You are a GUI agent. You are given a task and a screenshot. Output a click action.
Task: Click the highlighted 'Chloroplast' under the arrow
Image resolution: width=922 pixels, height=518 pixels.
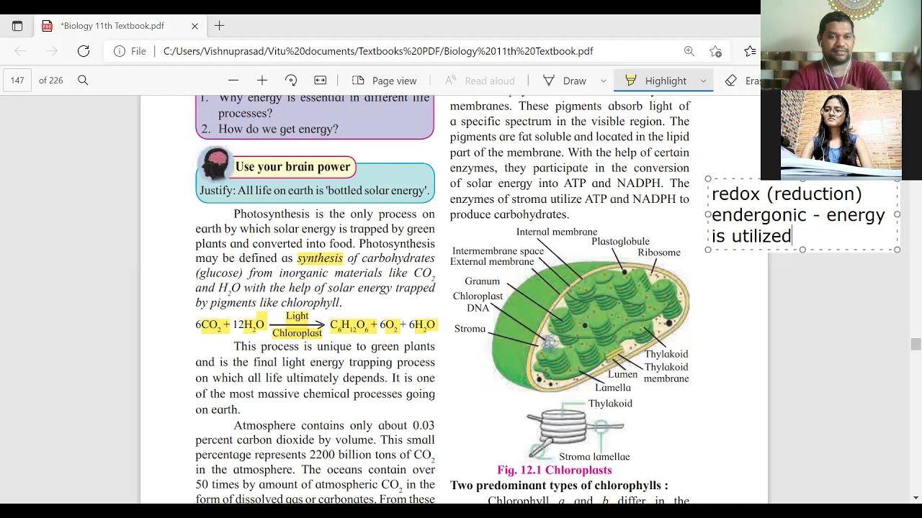click(297, 333)
